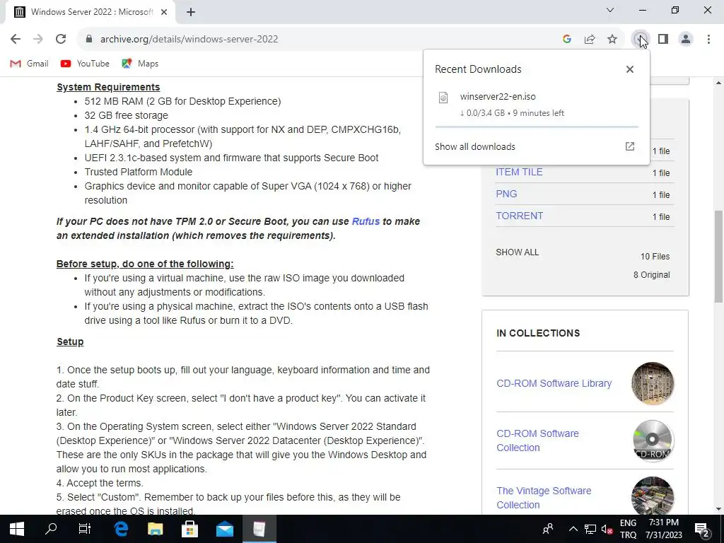Reload the archive.org page
The image size is (724, 543).
click(x=61, y=40)
